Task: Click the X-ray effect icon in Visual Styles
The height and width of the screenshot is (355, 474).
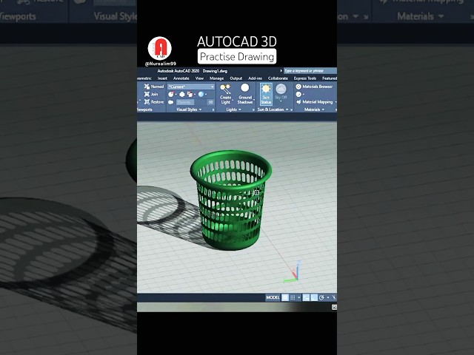Action: [171, 94]
